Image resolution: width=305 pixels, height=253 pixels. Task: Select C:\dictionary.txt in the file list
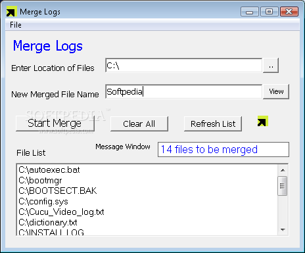[147, 222]
